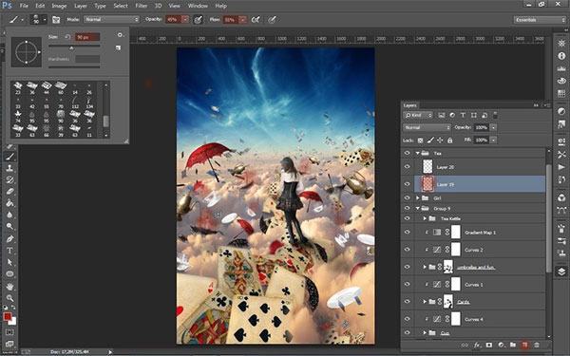Open the Image menu
Image resolution: width=570 pixels, height=356 pixels.
(59, 6)
